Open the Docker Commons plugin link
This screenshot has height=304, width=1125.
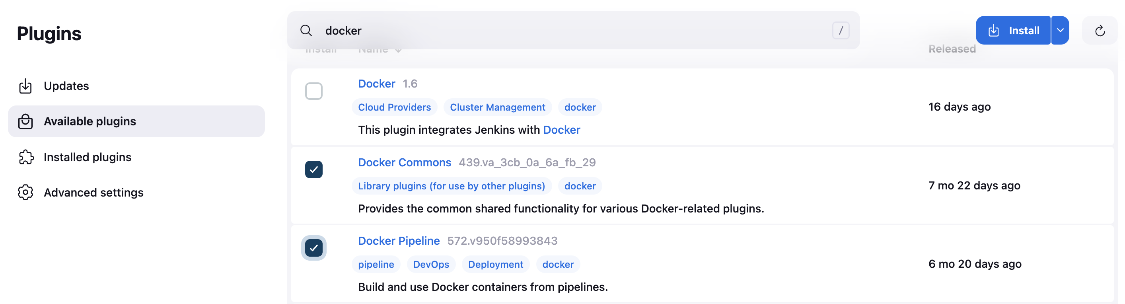(x=404, y=162)
